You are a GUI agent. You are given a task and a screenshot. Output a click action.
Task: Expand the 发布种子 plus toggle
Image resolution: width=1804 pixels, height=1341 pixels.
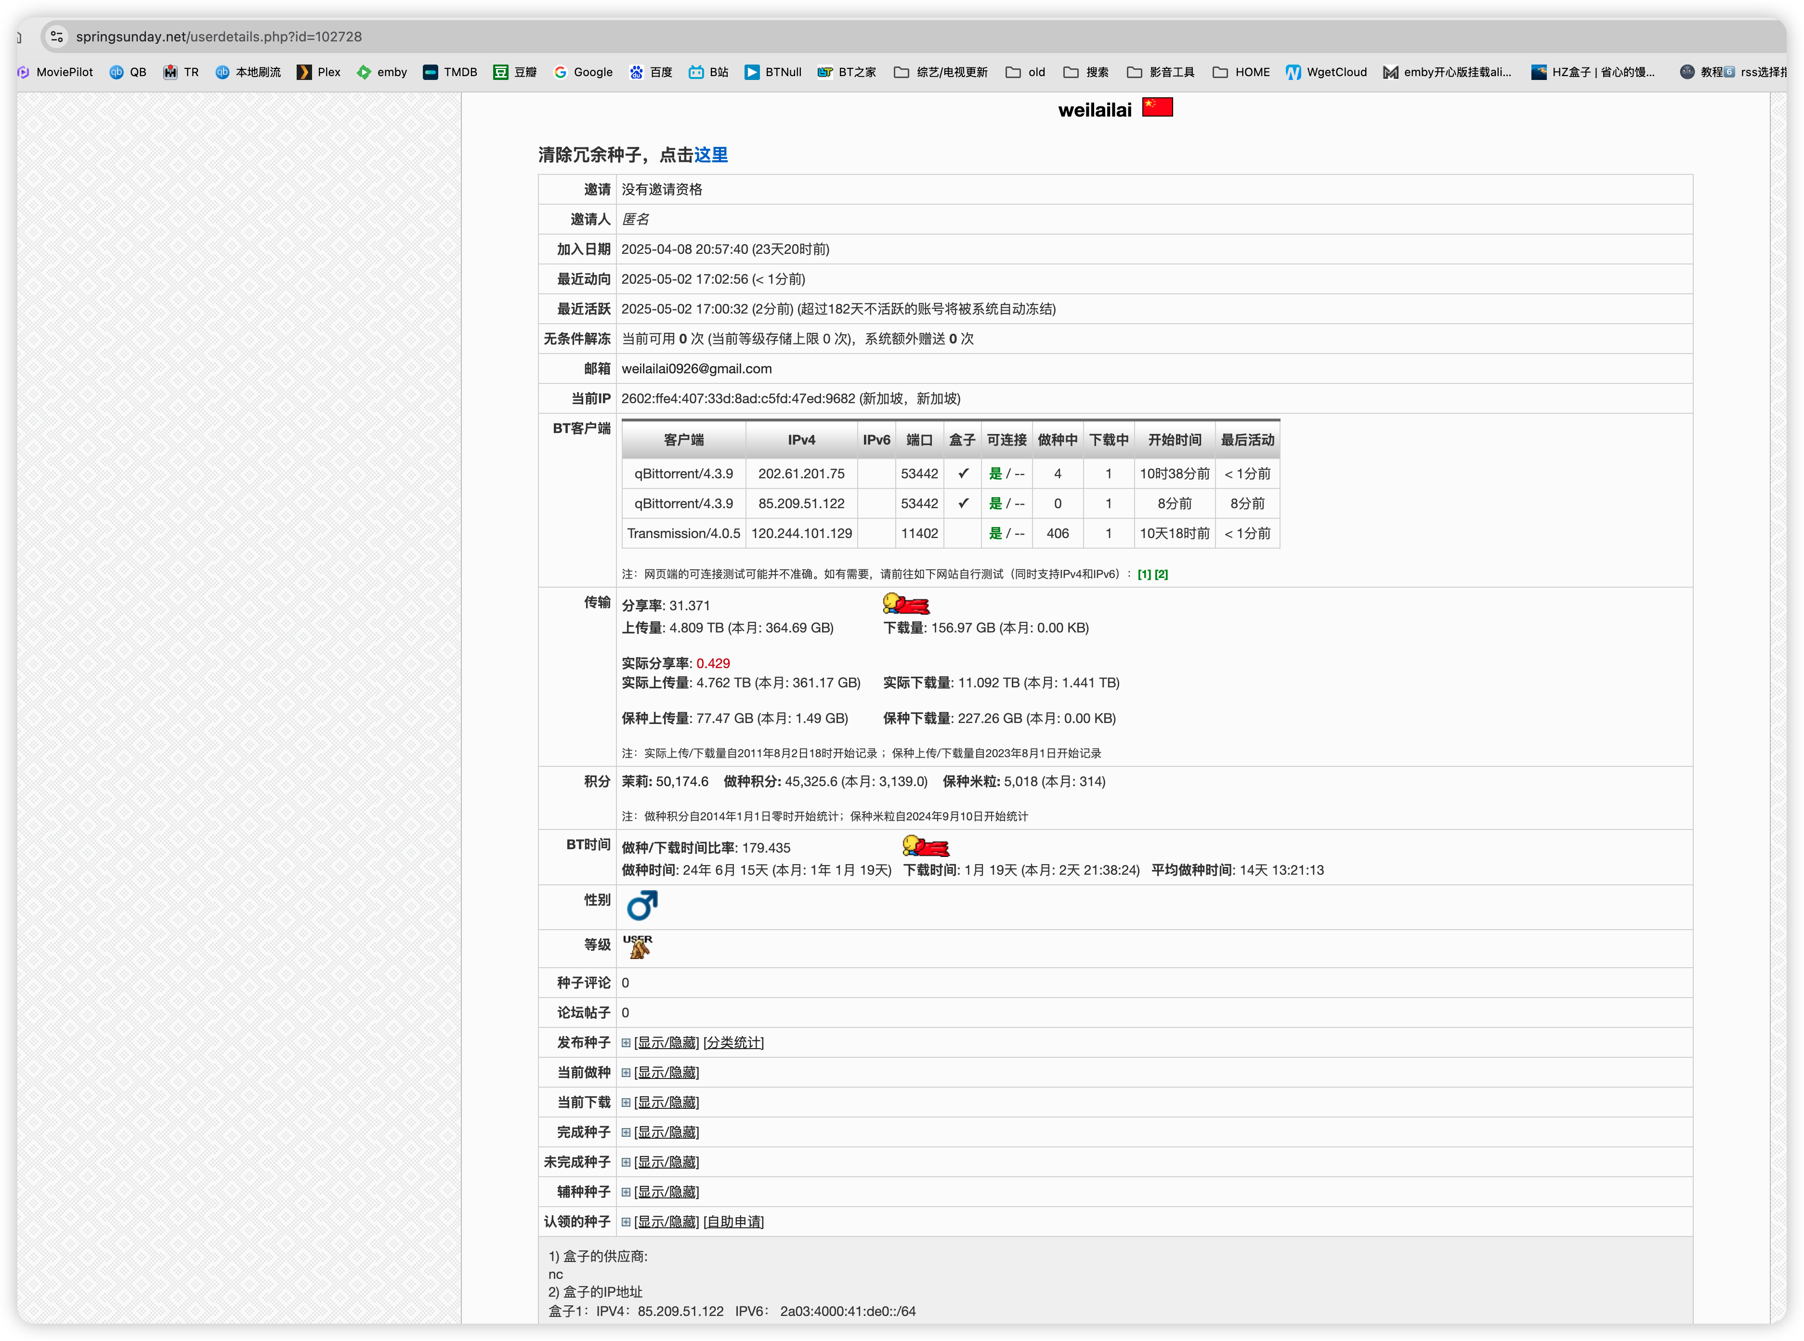[x=626, y=1043]
